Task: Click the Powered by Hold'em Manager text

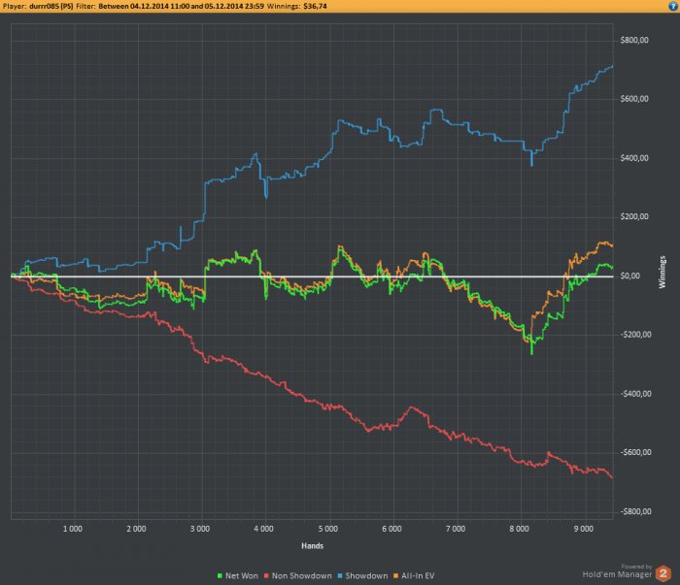Action: [617, 571]
